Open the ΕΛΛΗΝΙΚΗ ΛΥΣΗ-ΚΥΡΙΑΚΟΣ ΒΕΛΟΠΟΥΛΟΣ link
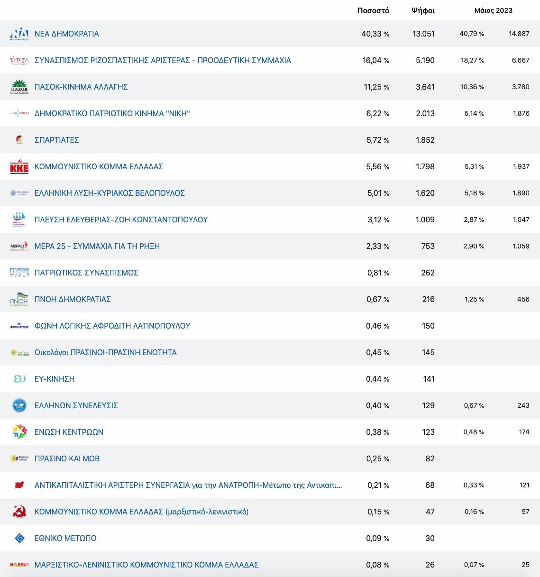 110,193
